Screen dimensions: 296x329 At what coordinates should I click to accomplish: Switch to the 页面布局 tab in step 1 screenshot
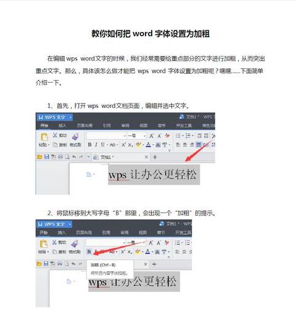pos(84,126)
